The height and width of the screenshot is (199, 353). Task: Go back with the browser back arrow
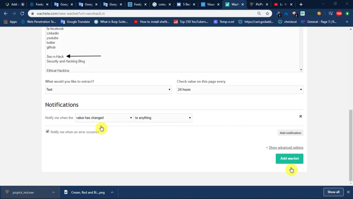tap(6, 13)
